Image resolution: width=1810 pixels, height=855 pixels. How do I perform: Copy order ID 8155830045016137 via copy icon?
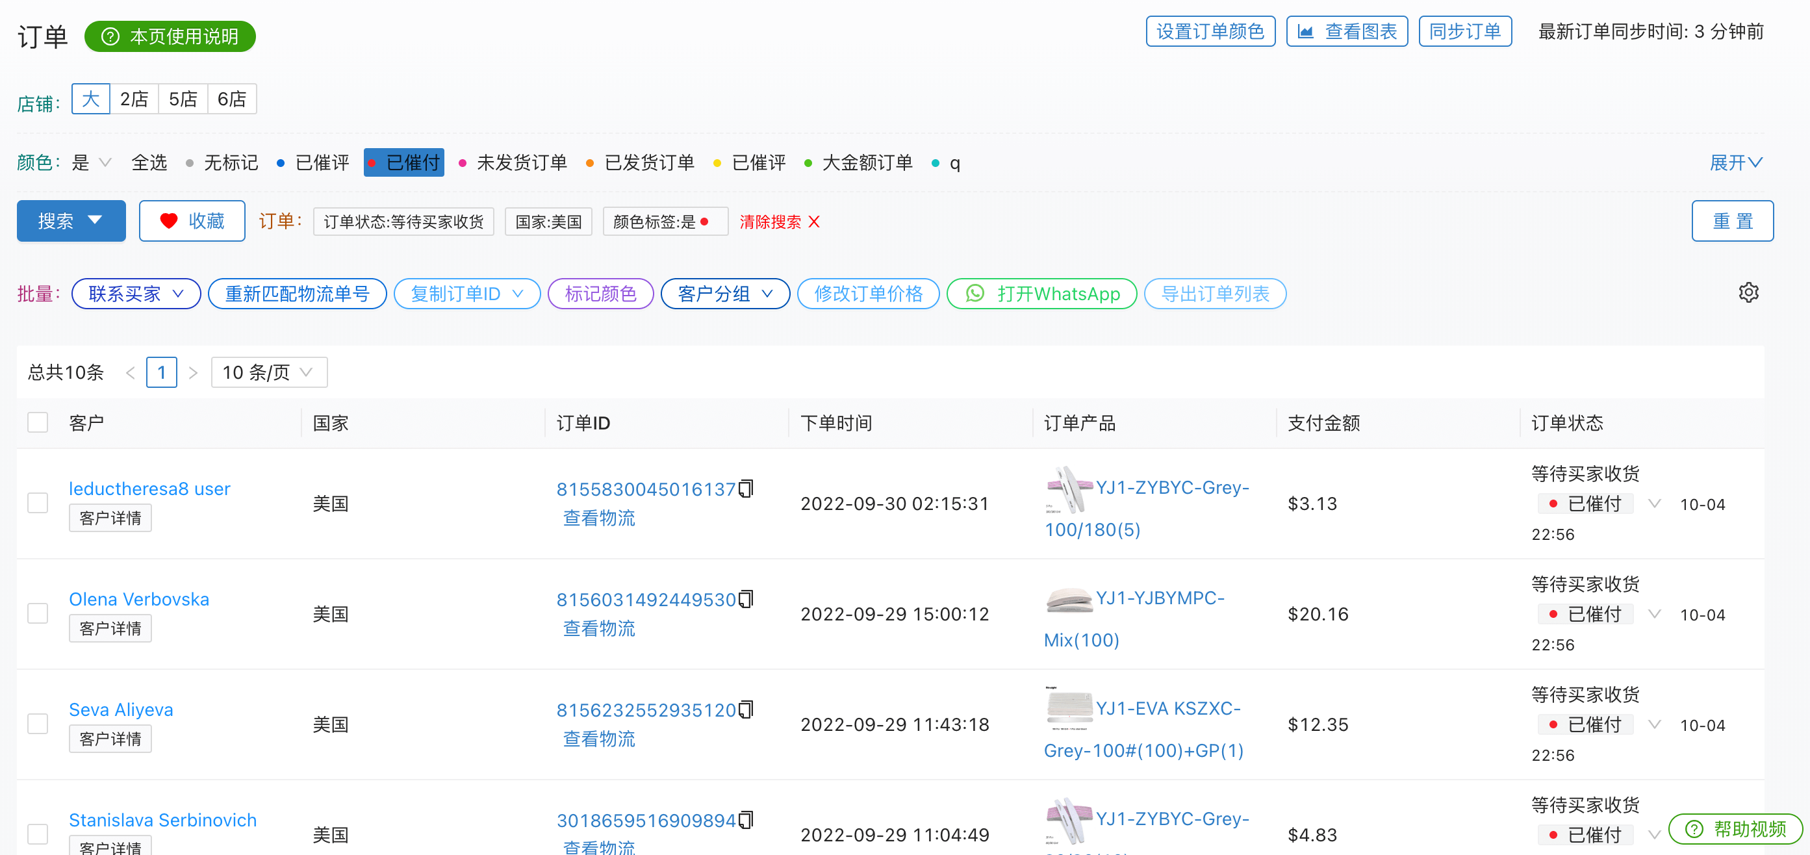[746, 489]
